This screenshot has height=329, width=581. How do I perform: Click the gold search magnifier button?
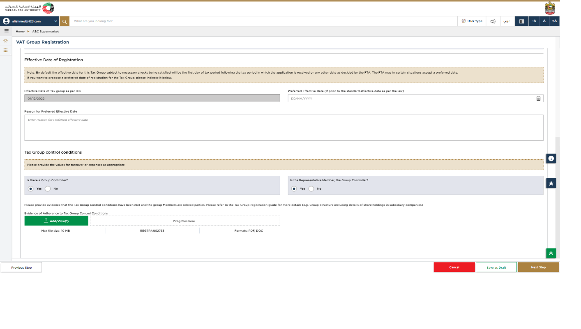65,21
